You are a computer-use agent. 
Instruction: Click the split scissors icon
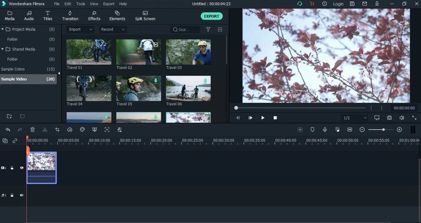(45, 130)
